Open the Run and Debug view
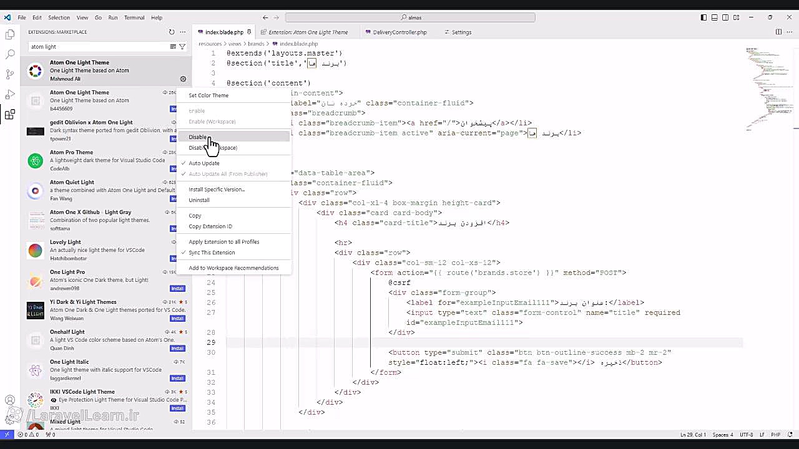 (10, 95)
